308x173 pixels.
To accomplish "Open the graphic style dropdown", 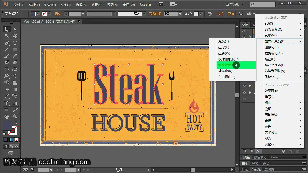I will point(201,14).
